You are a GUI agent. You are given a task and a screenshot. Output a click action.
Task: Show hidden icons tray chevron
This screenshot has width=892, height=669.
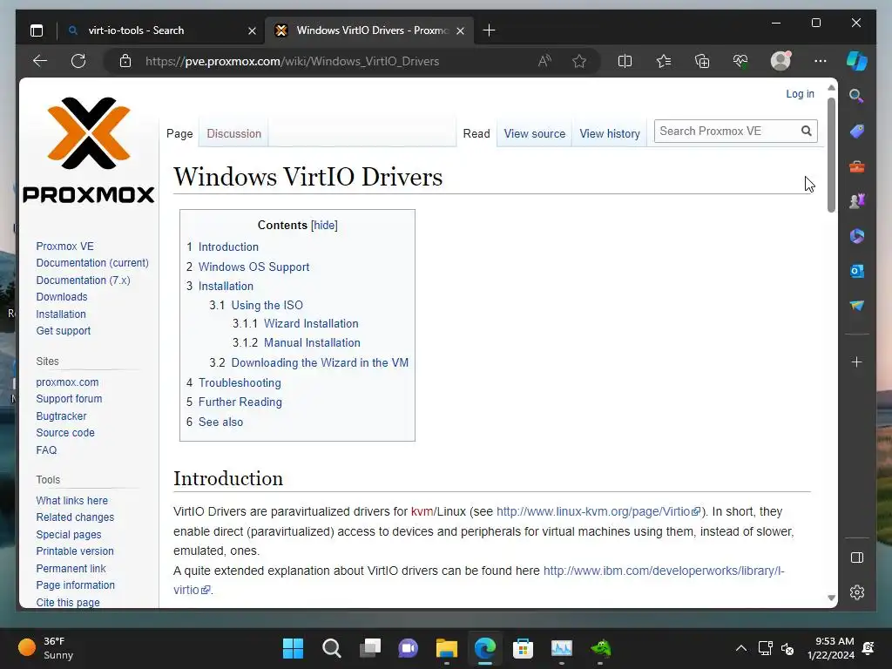(x=740, y=648)
